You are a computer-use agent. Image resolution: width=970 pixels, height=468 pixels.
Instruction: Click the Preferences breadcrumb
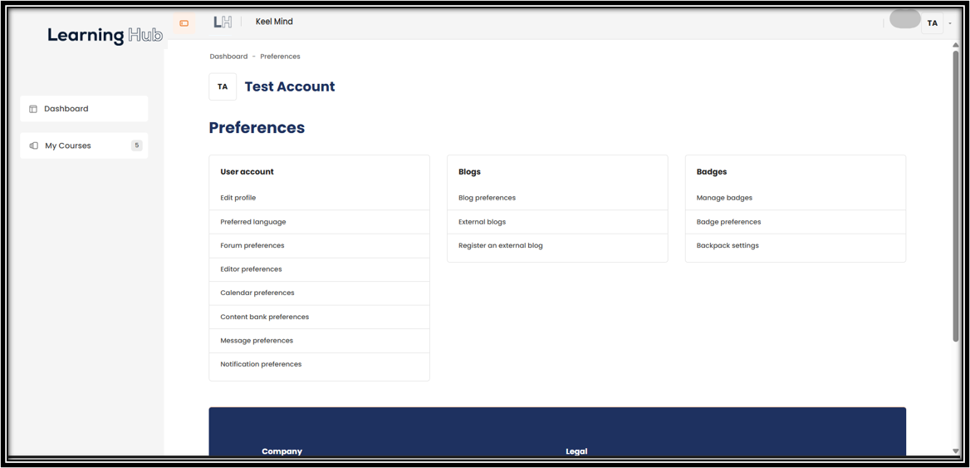point(280,57)
